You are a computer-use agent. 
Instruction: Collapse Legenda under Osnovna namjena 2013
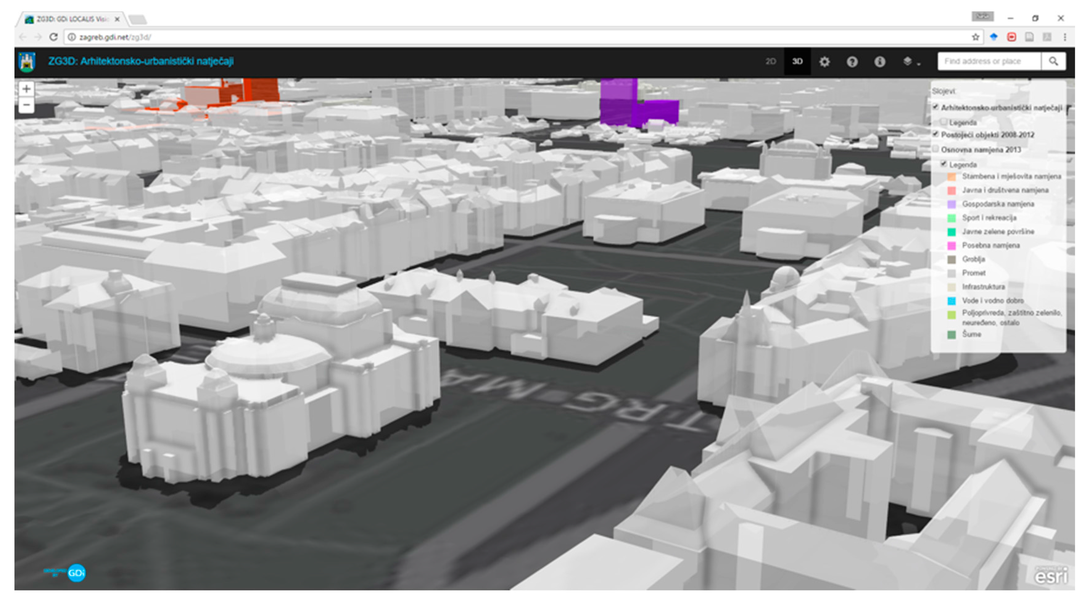[944, 164]
